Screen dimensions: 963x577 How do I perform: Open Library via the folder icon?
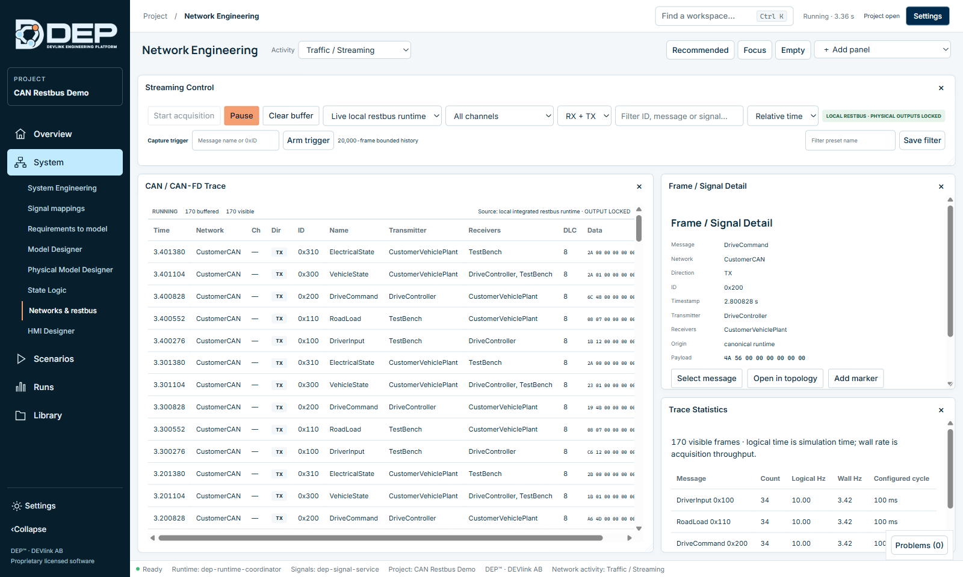coord(20,415)
